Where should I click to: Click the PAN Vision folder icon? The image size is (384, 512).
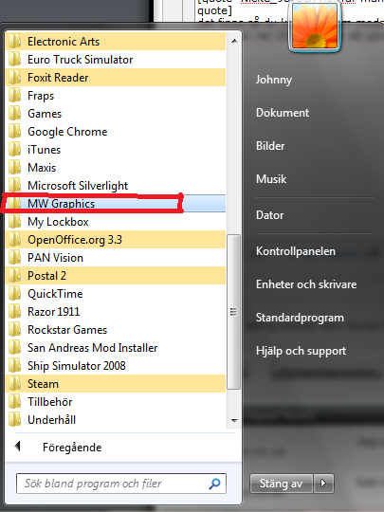pos(14,258)
